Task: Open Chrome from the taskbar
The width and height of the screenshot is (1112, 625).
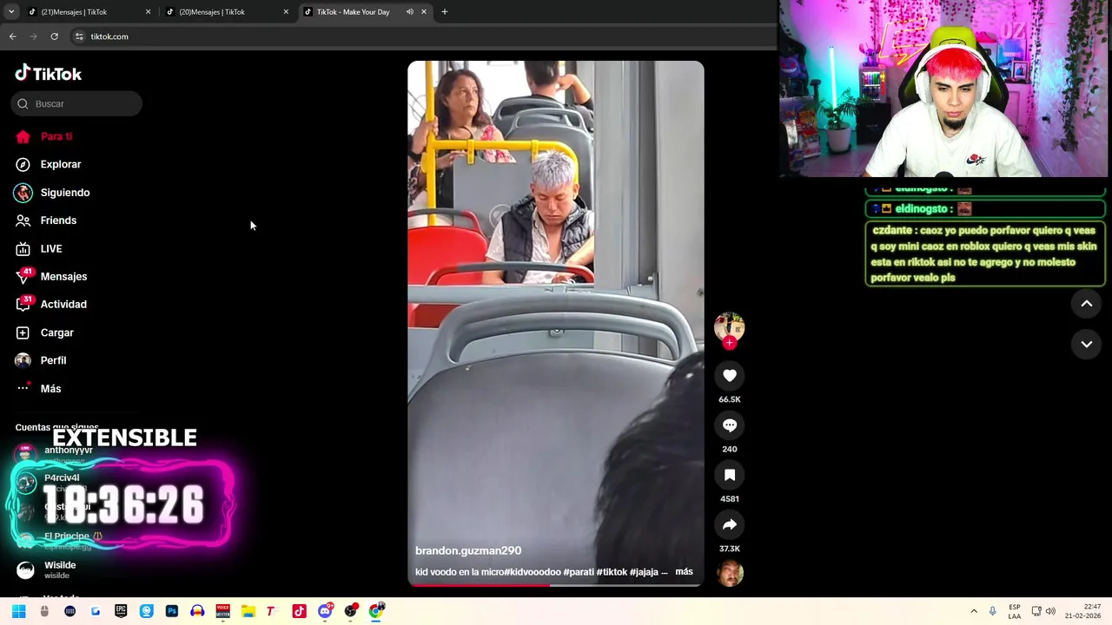Action: [x=376, y=611]
